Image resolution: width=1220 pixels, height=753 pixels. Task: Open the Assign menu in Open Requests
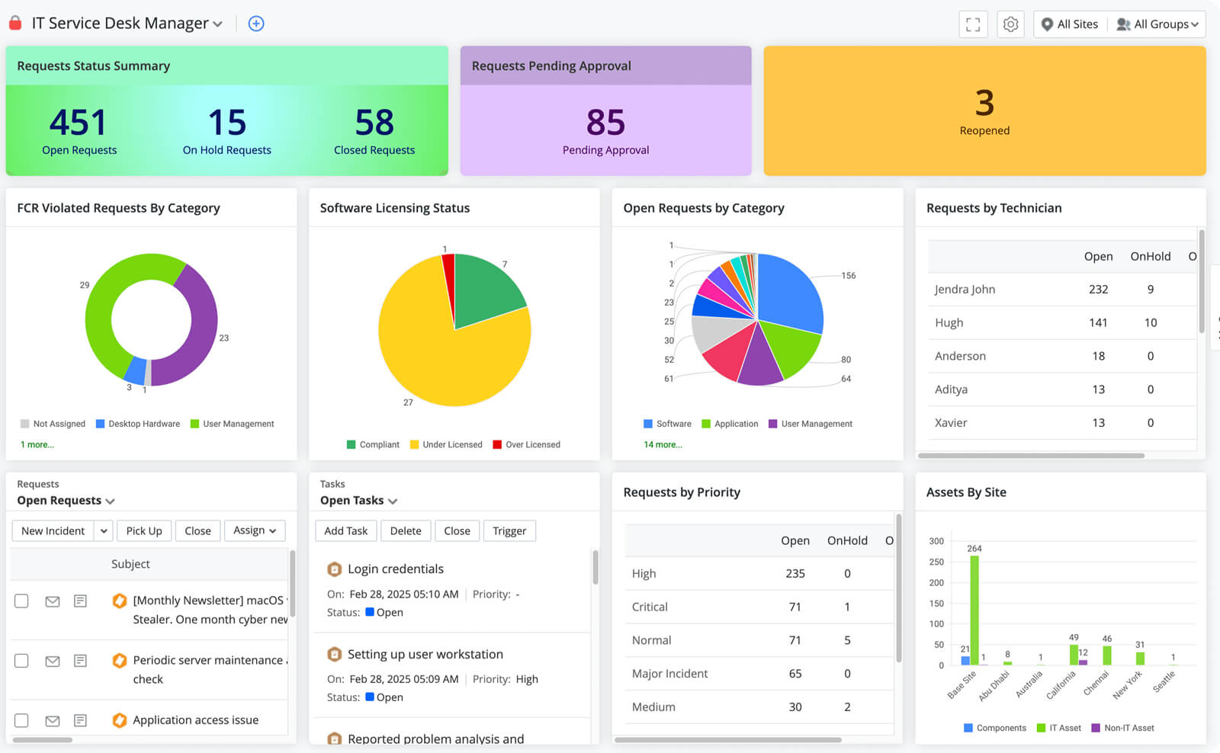click(255, 530)
